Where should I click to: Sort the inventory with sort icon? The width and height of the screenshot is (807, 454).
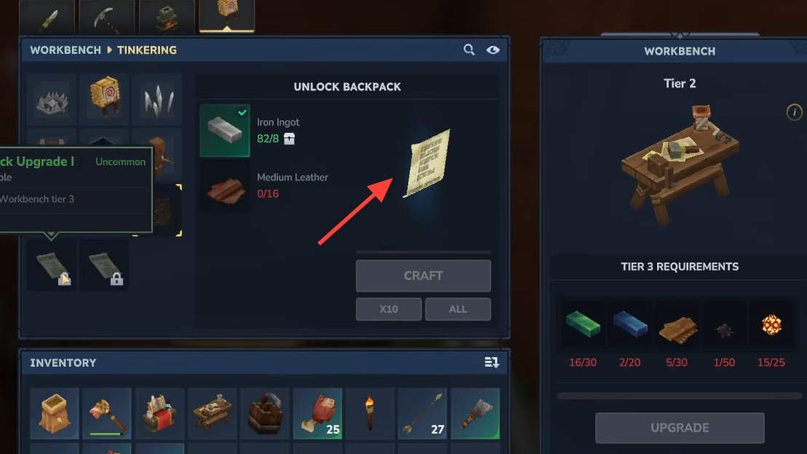coord(491,362)
